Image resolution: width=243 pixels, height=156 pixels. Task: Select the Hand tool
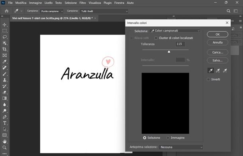(4, 141)
